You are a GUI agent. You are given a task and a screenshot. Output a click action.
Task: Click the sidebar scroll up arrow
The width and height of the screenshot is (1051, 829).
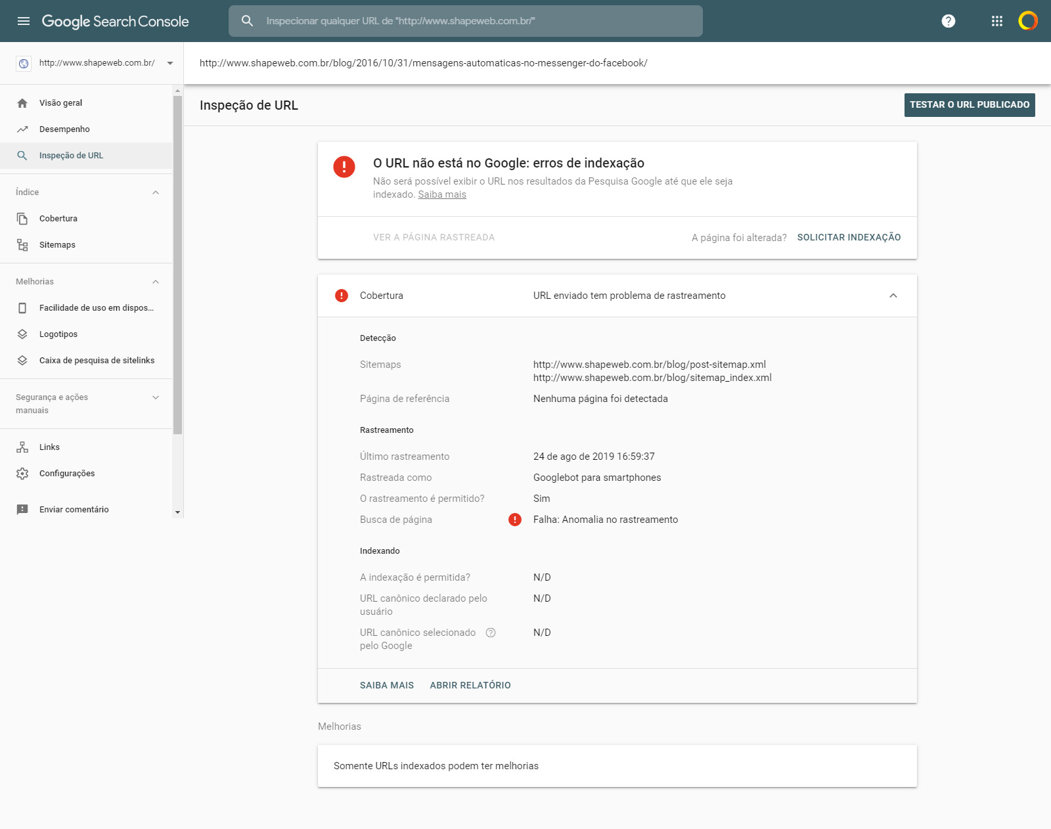coord(177,91)
